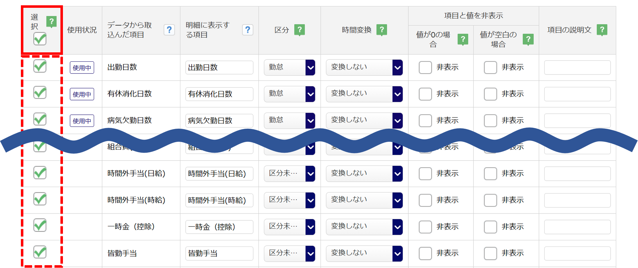Open 時間変換 dropdown for 有休消化日数
This screenshot has height=268, width=638.
coord(364,94)
